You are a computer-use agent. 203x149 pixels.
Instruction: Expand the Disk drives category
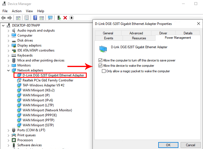[x=9, y=41]
